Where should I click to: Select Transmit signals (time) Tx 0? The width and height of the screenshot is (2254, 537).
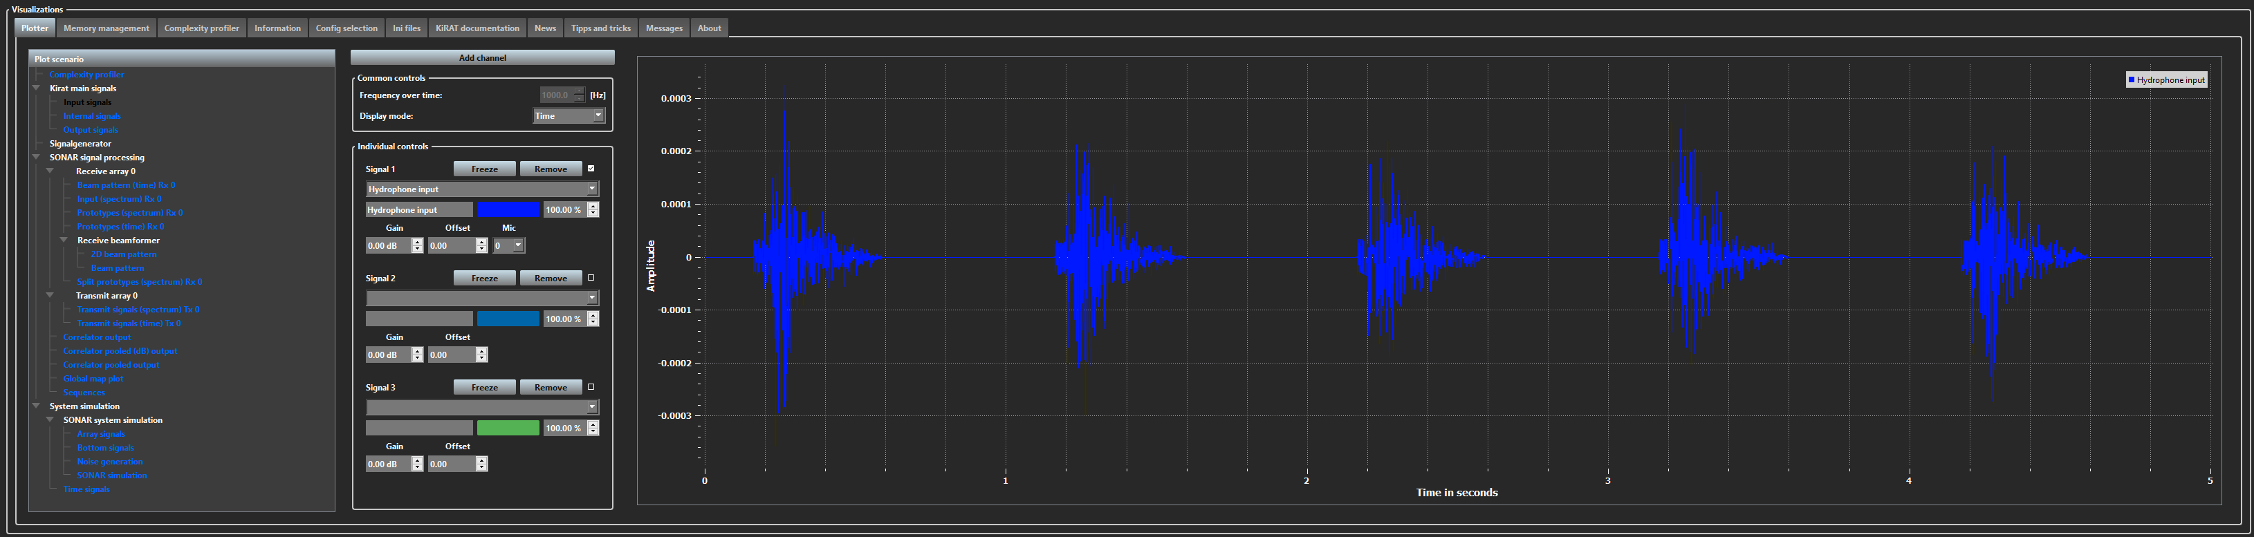coord(129,323)
